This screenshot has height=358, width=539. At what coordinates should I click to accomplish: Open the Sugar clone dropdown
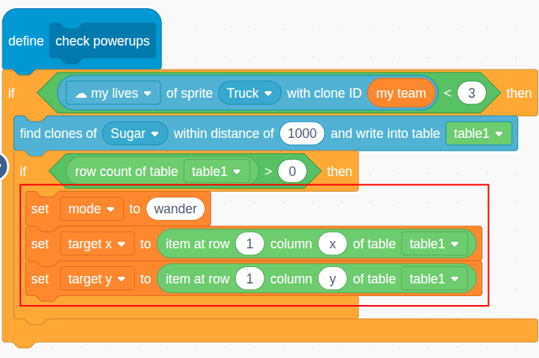(135, 134)
